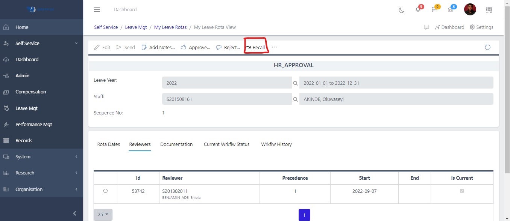This screenshot has height=221, width=510.
Task: Click the Leave Mgt breadcrumb link
Action: coord(136,27)
